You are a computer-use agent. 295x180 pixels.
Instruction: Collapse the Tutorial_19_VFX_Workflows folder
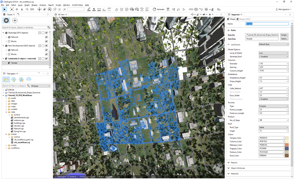coord(3,96)
